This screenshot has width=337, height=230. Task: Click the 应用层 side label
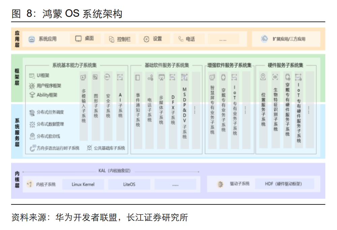coord(17,39)
